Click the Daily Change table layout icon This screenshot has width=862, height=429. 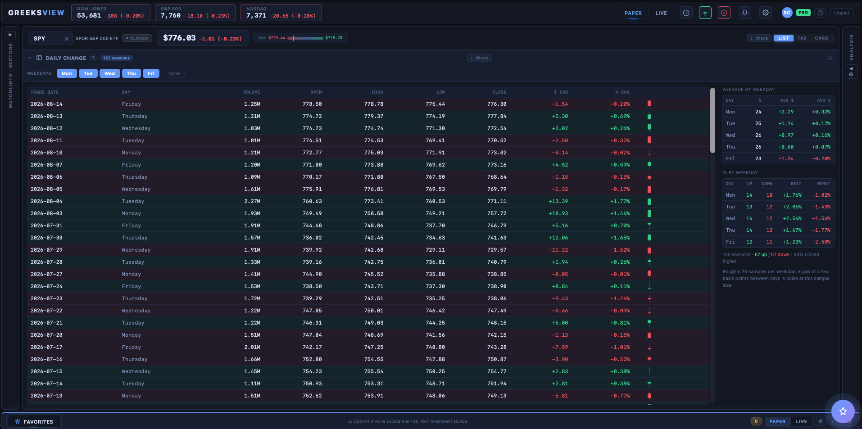point(39,58)
